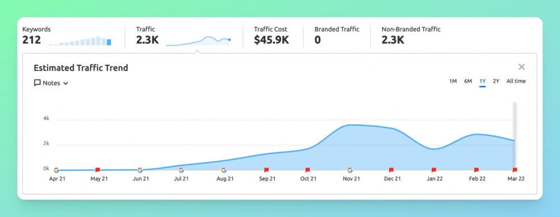
Task: Click the Jan 22 axis label
Action: (x=435, y=179)
